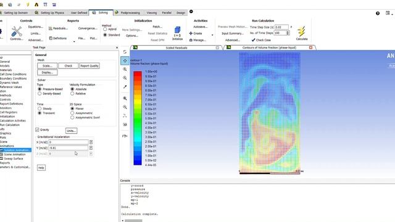Click the Help button in Task Page
Viewport: 395px width, 222px height.
tap(41, 168)
